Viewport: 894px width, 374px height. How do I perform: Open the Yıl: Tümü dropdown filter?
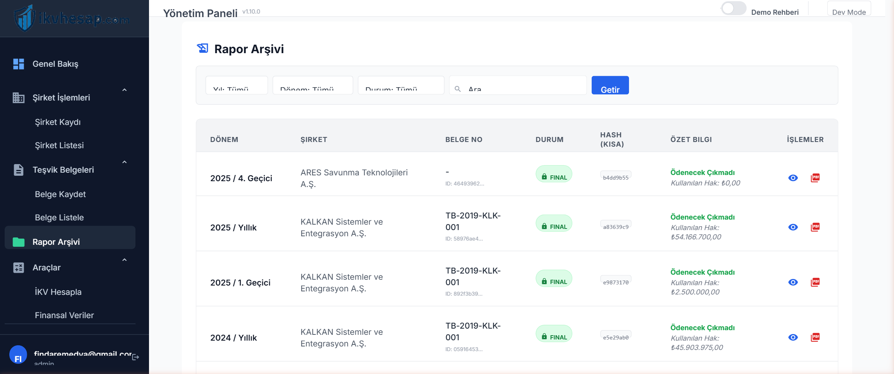click(237, 85)
